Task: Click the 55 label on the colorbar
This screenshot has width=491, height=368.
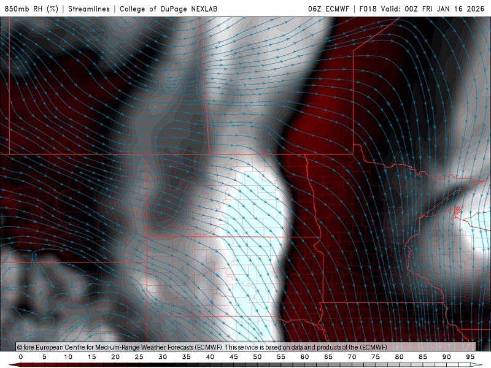Action: click(281, 357)
